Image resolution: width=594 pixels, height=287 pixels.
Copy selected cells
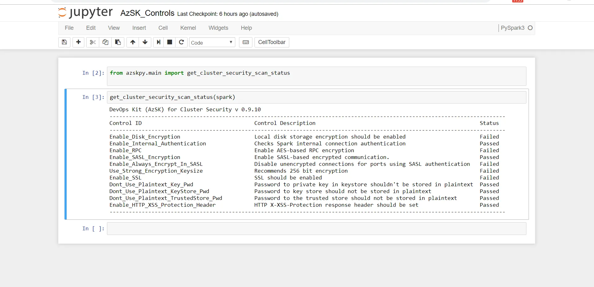coord(105,42)
